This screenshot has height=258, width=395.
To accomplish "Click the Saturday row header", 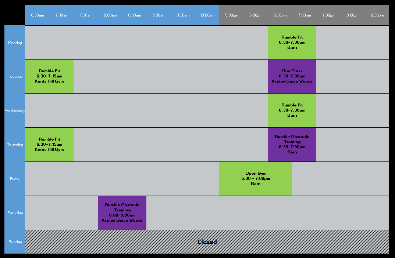I will point(15,213).
